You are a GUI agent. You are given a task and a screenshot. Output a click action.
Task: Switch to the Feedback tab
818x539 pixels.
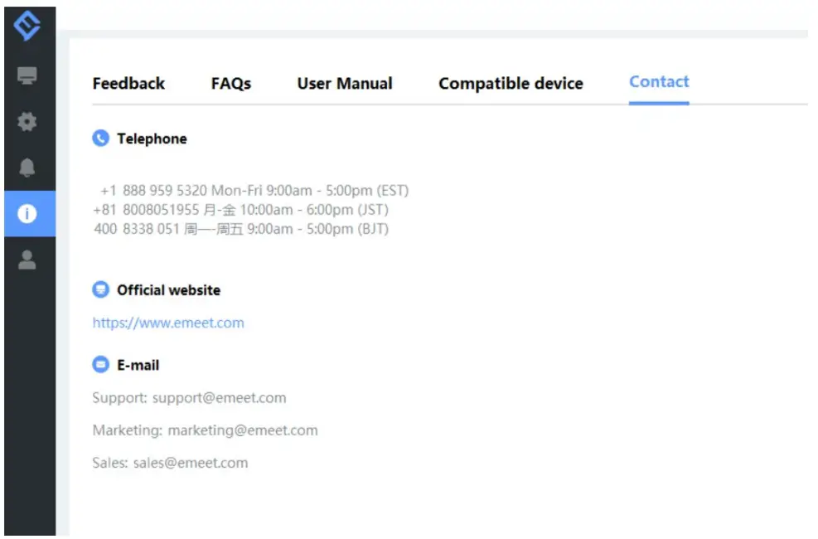pyautogui.click(x=128, y=83)
